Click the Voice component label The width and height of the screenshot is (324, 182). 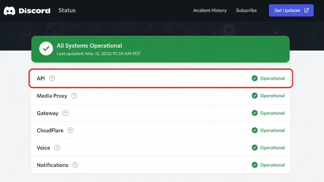43,148
